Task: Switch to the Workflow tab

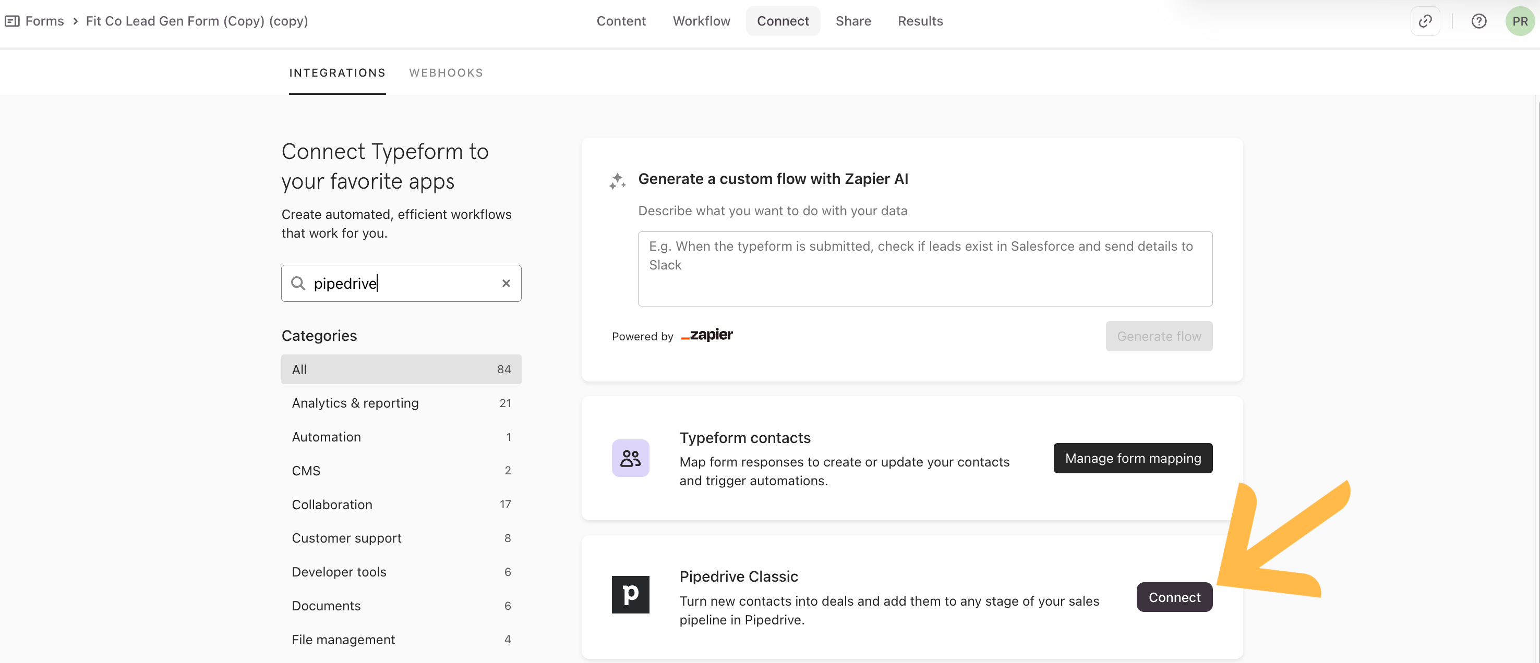Action: [701, 21]
